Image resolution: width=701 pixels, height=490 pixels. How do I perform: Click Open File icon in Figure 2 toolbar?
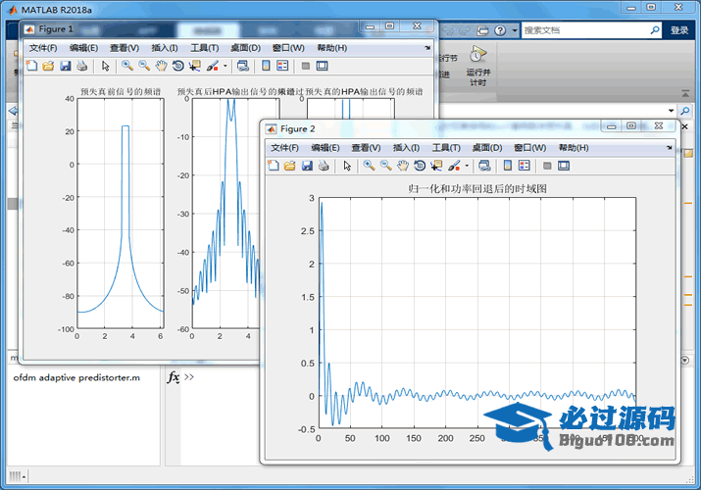(289, 166)
